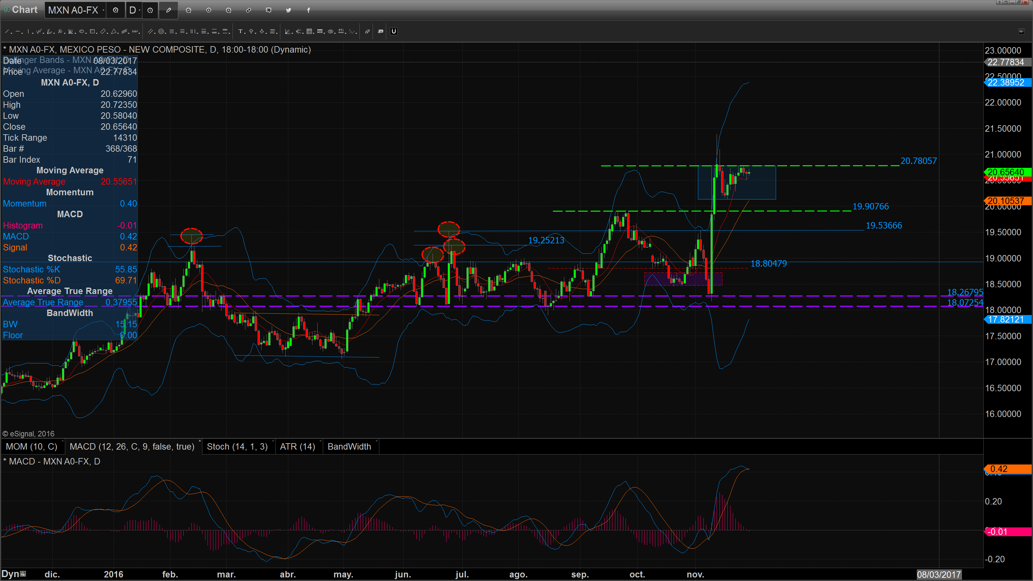Expand the MOB tool options arrow

(x=324, y=33)
